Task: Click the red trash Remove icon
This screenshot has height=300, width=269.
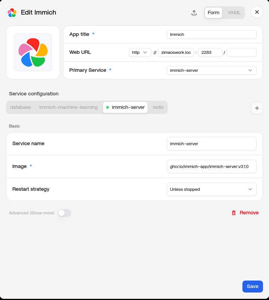Action: [x=234, y=213]
